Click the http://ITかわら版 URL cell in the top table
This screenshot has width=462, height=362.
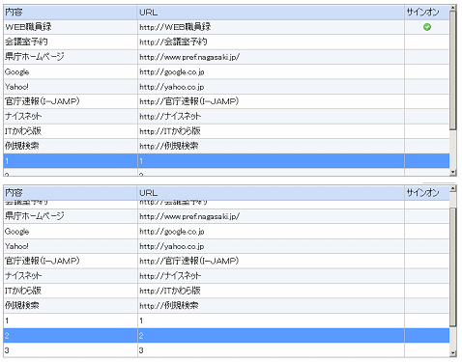tap(271, 131)
